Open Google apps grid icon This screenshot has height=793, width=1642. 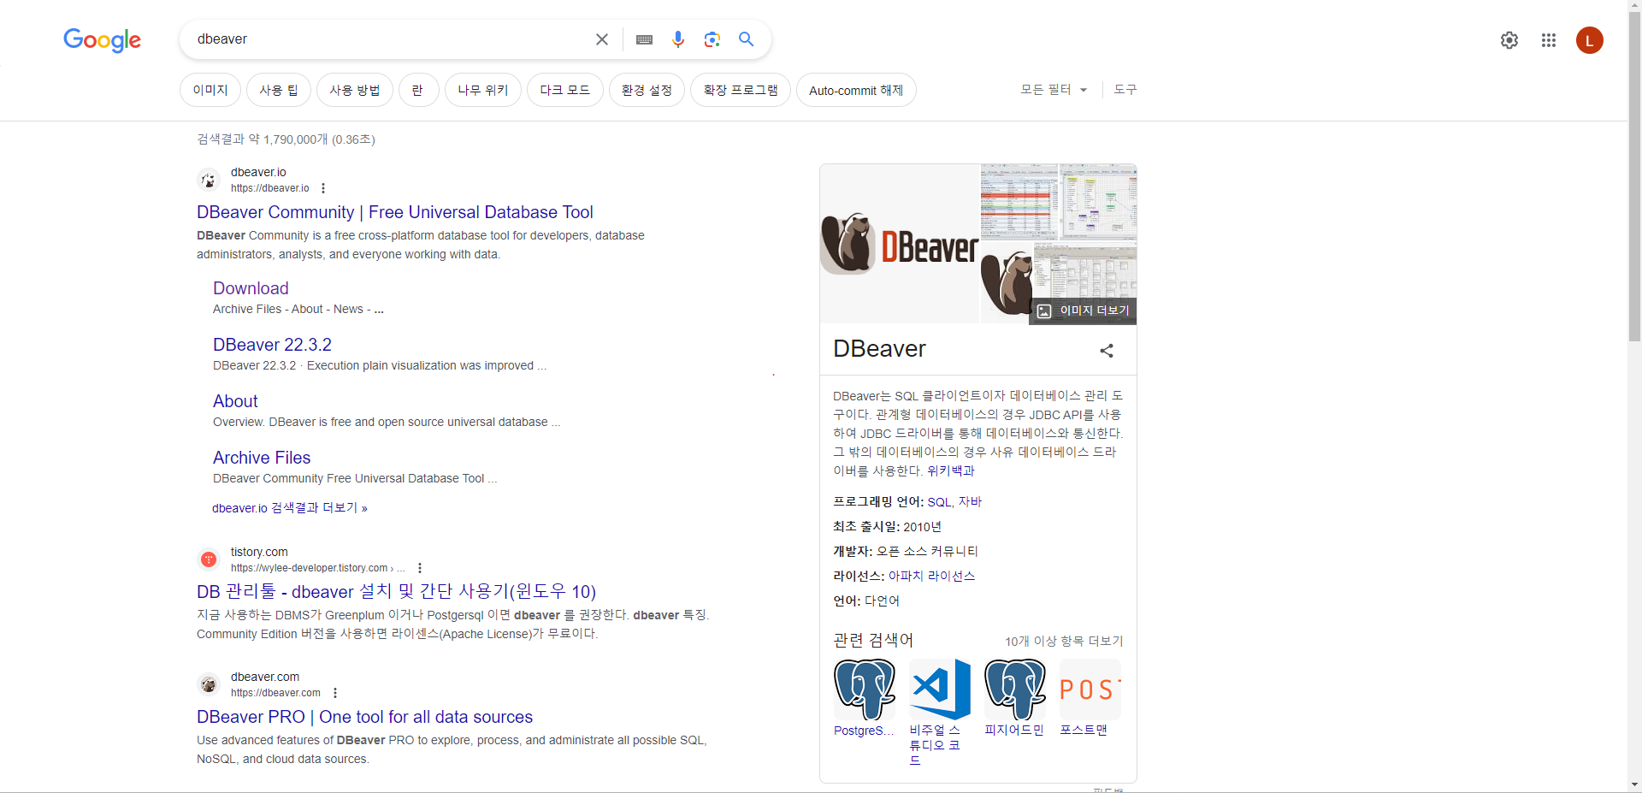[x=1549, y=40]
